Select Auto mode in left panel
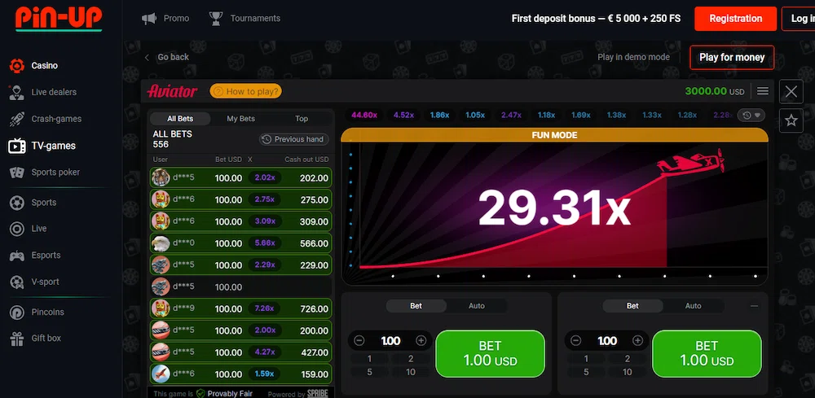The image size is (815, 398). click(477, 306)
